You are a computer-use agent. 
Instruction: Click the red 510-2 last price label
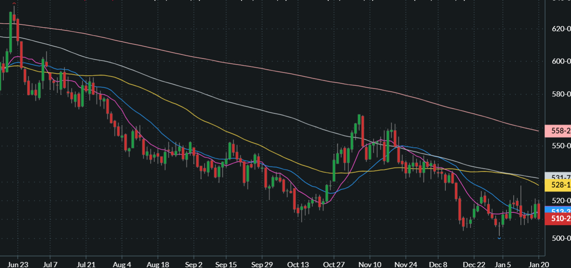559,218
